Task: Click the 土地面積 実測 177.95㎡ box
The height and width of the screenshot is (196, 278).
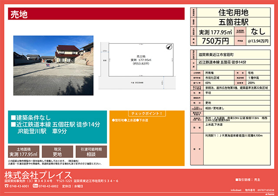Action: pos(23,151)
